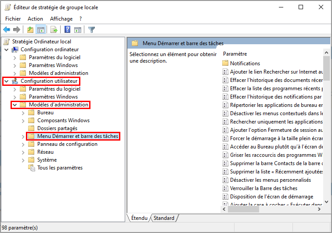This screenshot has height=233, width=332.
Task: Expand the Bureau folder node
Action: [x=23, y=113]
